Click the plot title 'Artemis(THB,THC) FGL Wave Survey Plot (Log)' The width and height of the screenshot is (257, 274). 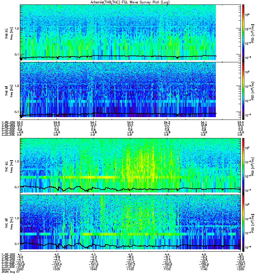tap(130, 2)
